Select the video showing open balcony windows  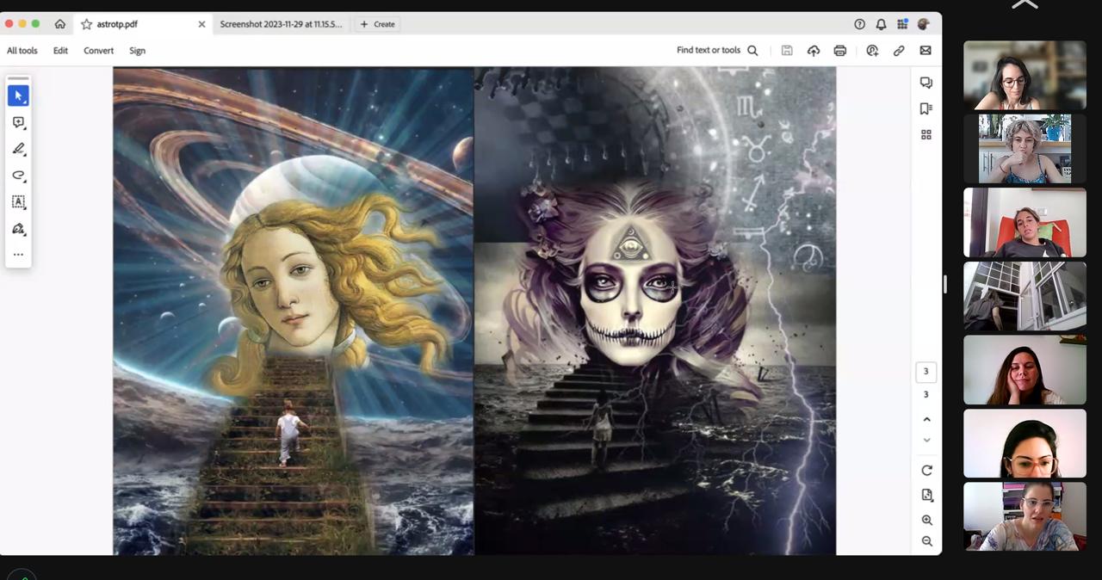[x=1025, y=296]
